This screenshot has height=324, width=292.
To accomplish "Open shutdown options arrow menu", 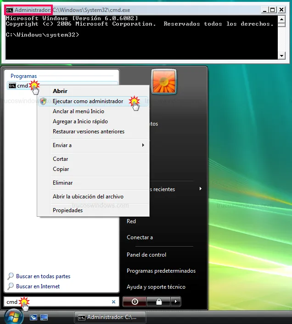I will point(175,302).
